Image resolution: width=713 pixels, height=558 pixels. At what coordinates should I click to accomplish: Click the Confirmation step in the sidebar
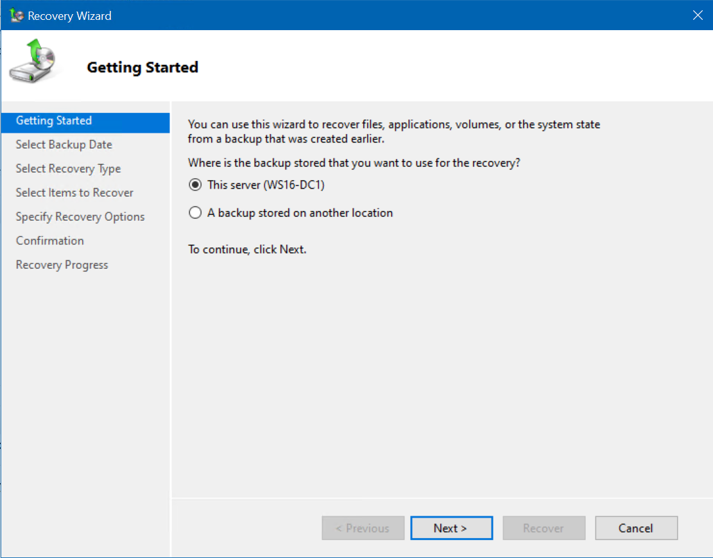coord(49,241)
